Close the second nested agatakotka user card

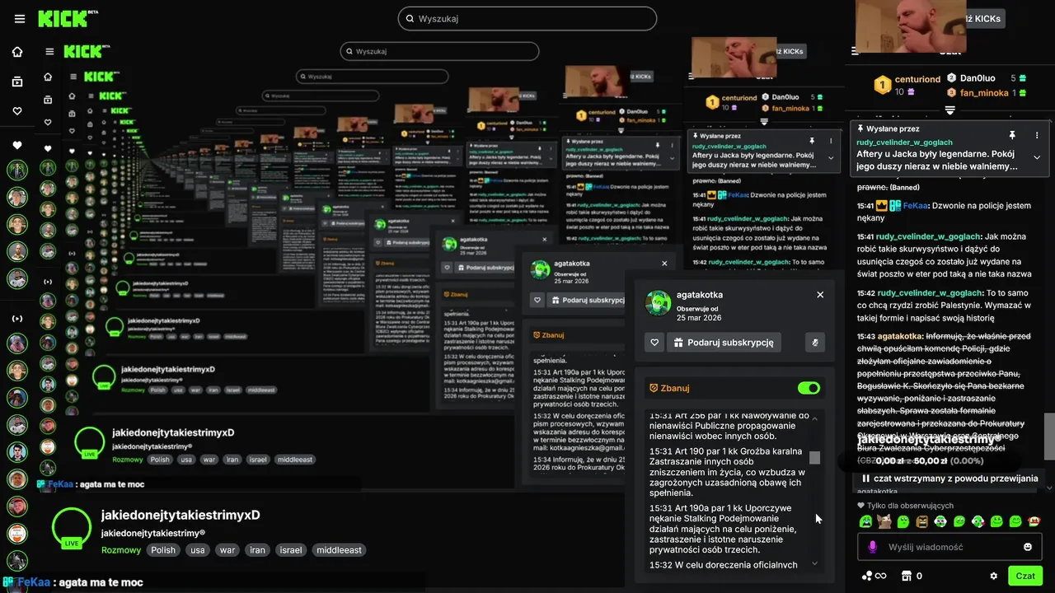(x=664, y=264)
